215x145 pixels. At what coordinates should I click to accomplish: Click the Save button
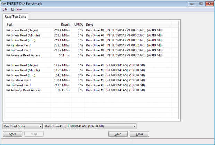click(x=118, y=134)
